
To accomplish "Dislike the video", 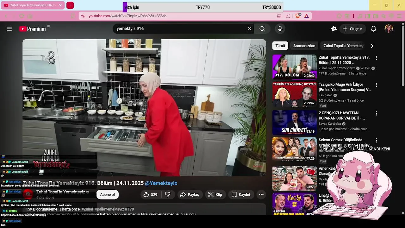I will [168, 195].
